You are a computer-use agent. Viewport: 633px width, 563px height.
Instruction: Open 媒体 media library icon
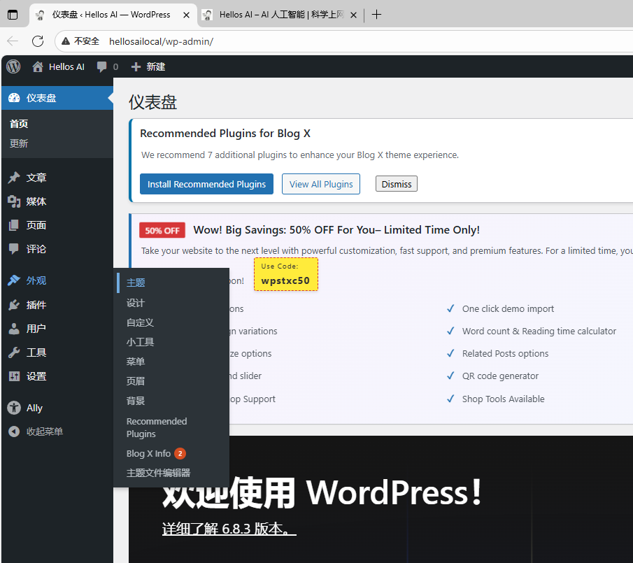pos(14,201)
